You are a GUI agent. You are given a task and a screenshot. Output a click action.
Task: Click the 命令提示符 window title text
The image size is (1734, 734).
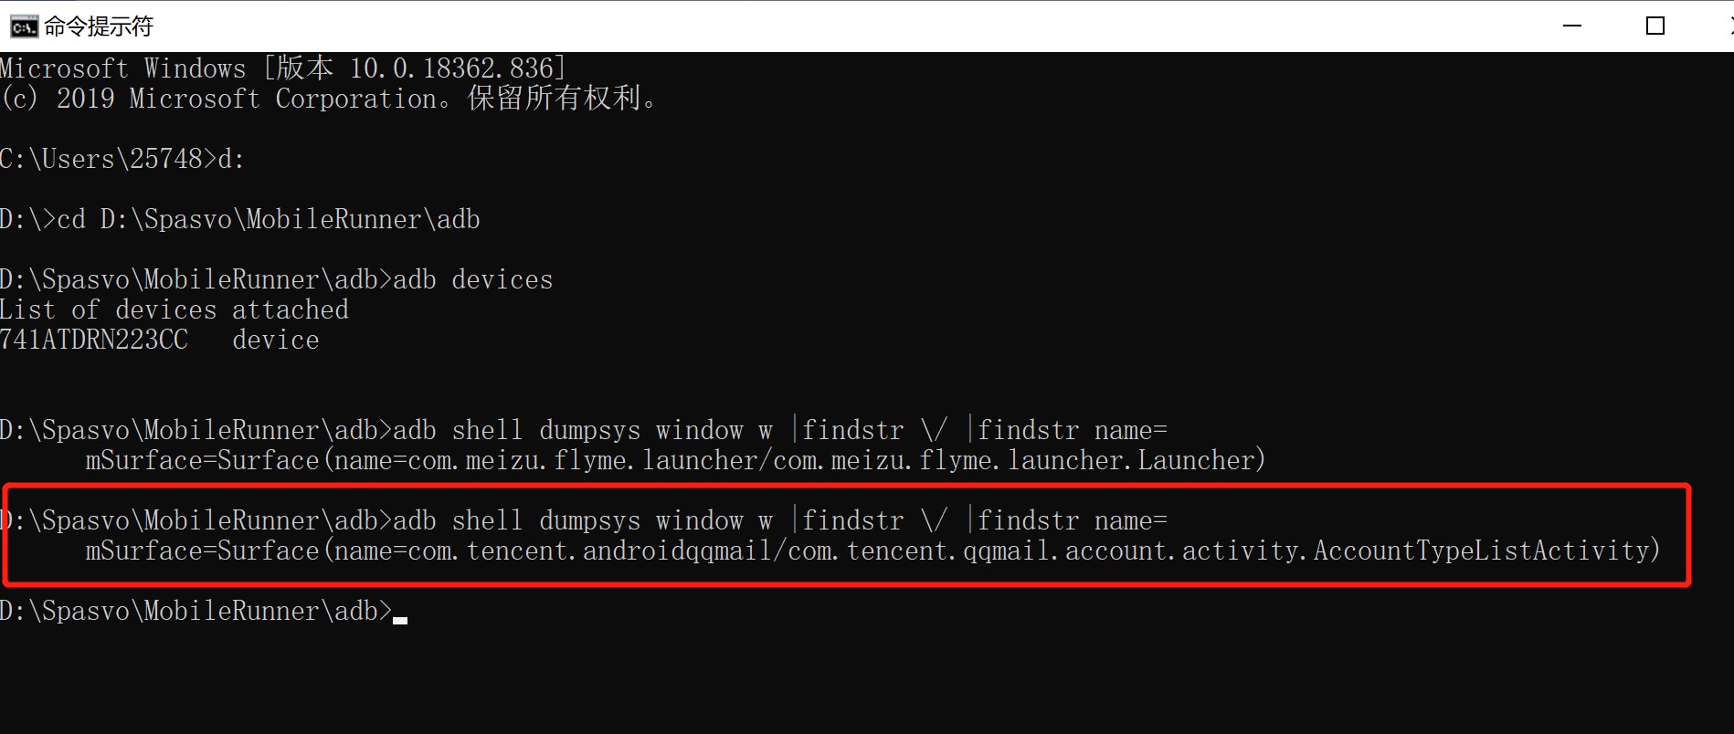[x=99, y=26]
